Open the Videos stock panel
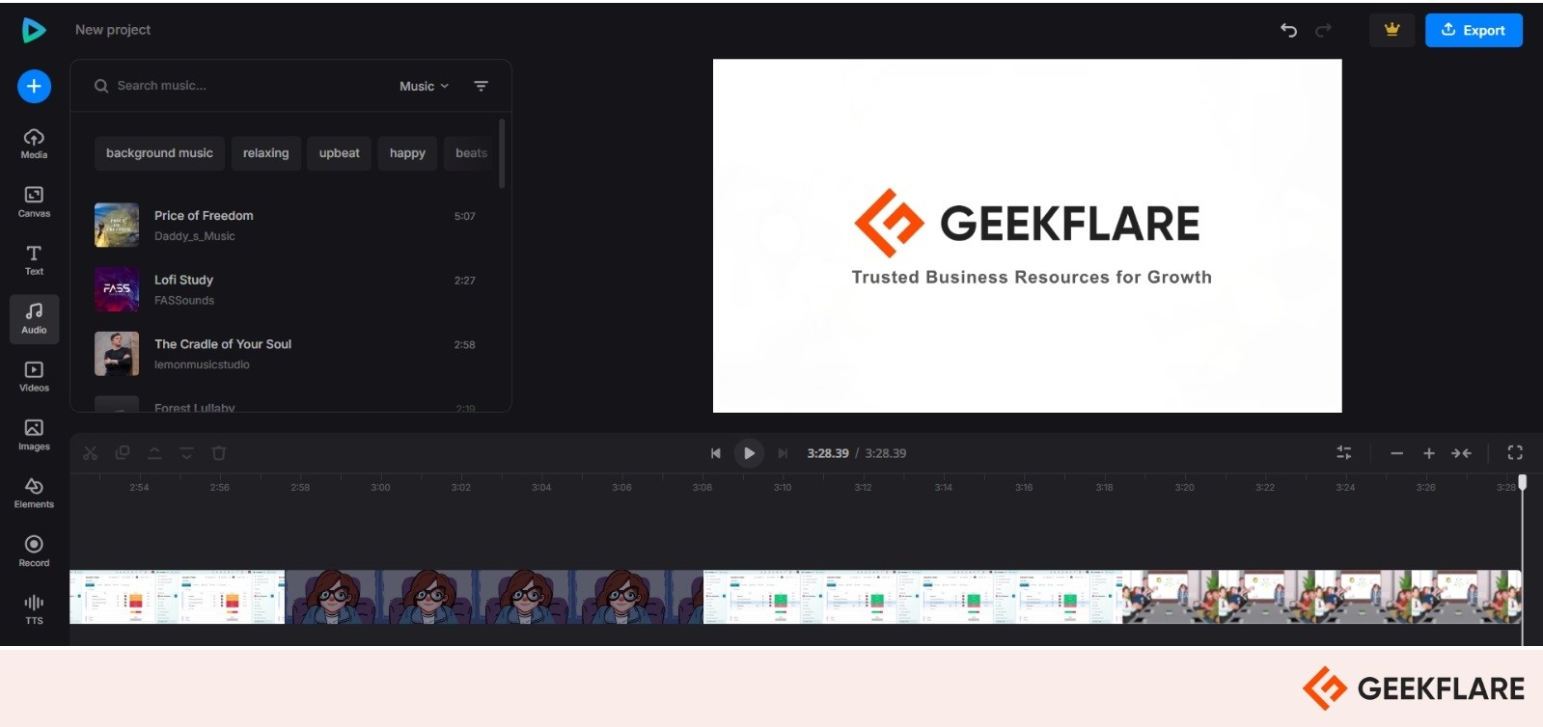Image resolution: width=1543 pixels, height=727 pixels. [x=34, y=377]
